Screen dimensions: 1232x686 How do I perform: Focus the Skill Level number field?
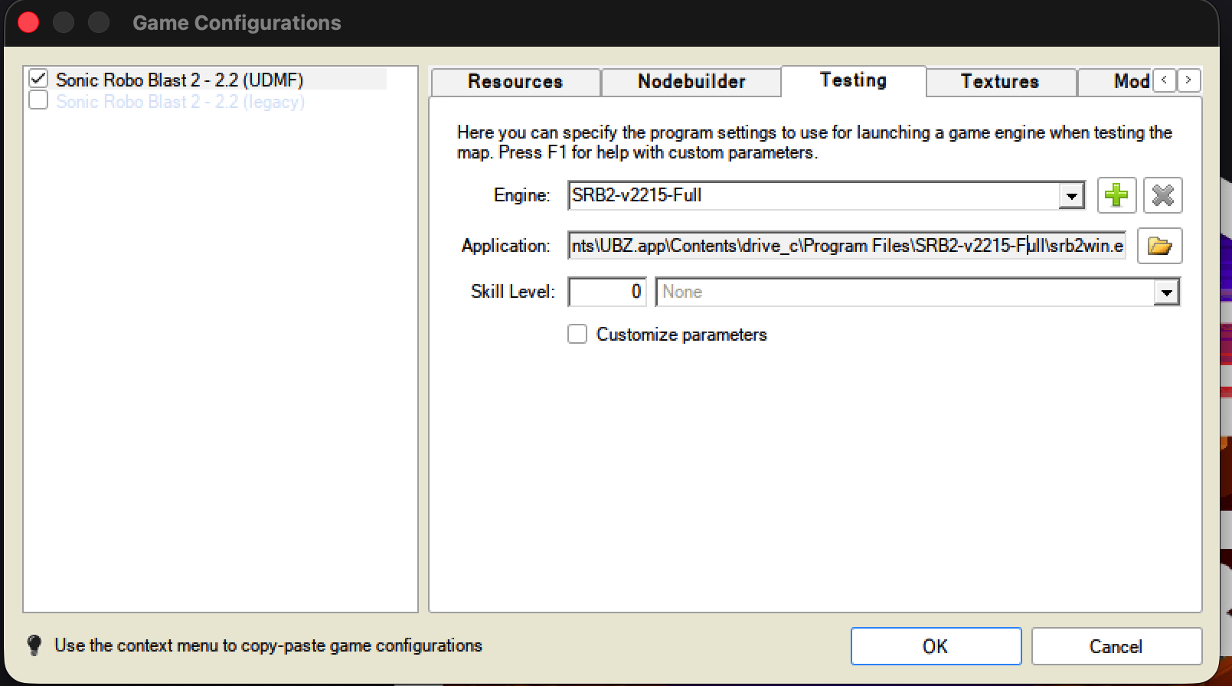(607, 292)
